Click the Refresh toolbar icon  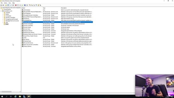(x=20, y=5)
